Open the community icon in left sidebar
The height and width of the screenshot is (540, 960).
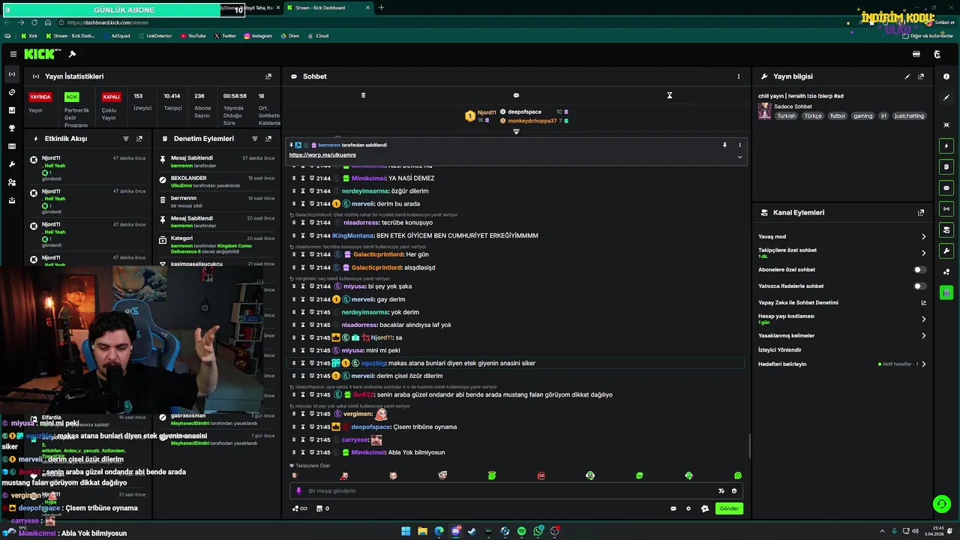12,182
